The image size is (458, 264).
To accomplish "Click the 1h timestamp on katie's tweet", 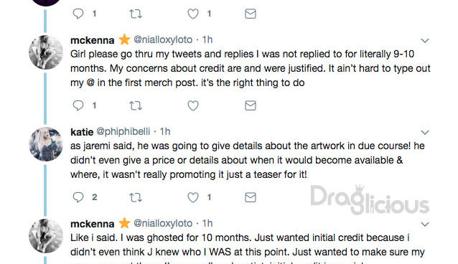I will 165,131.
